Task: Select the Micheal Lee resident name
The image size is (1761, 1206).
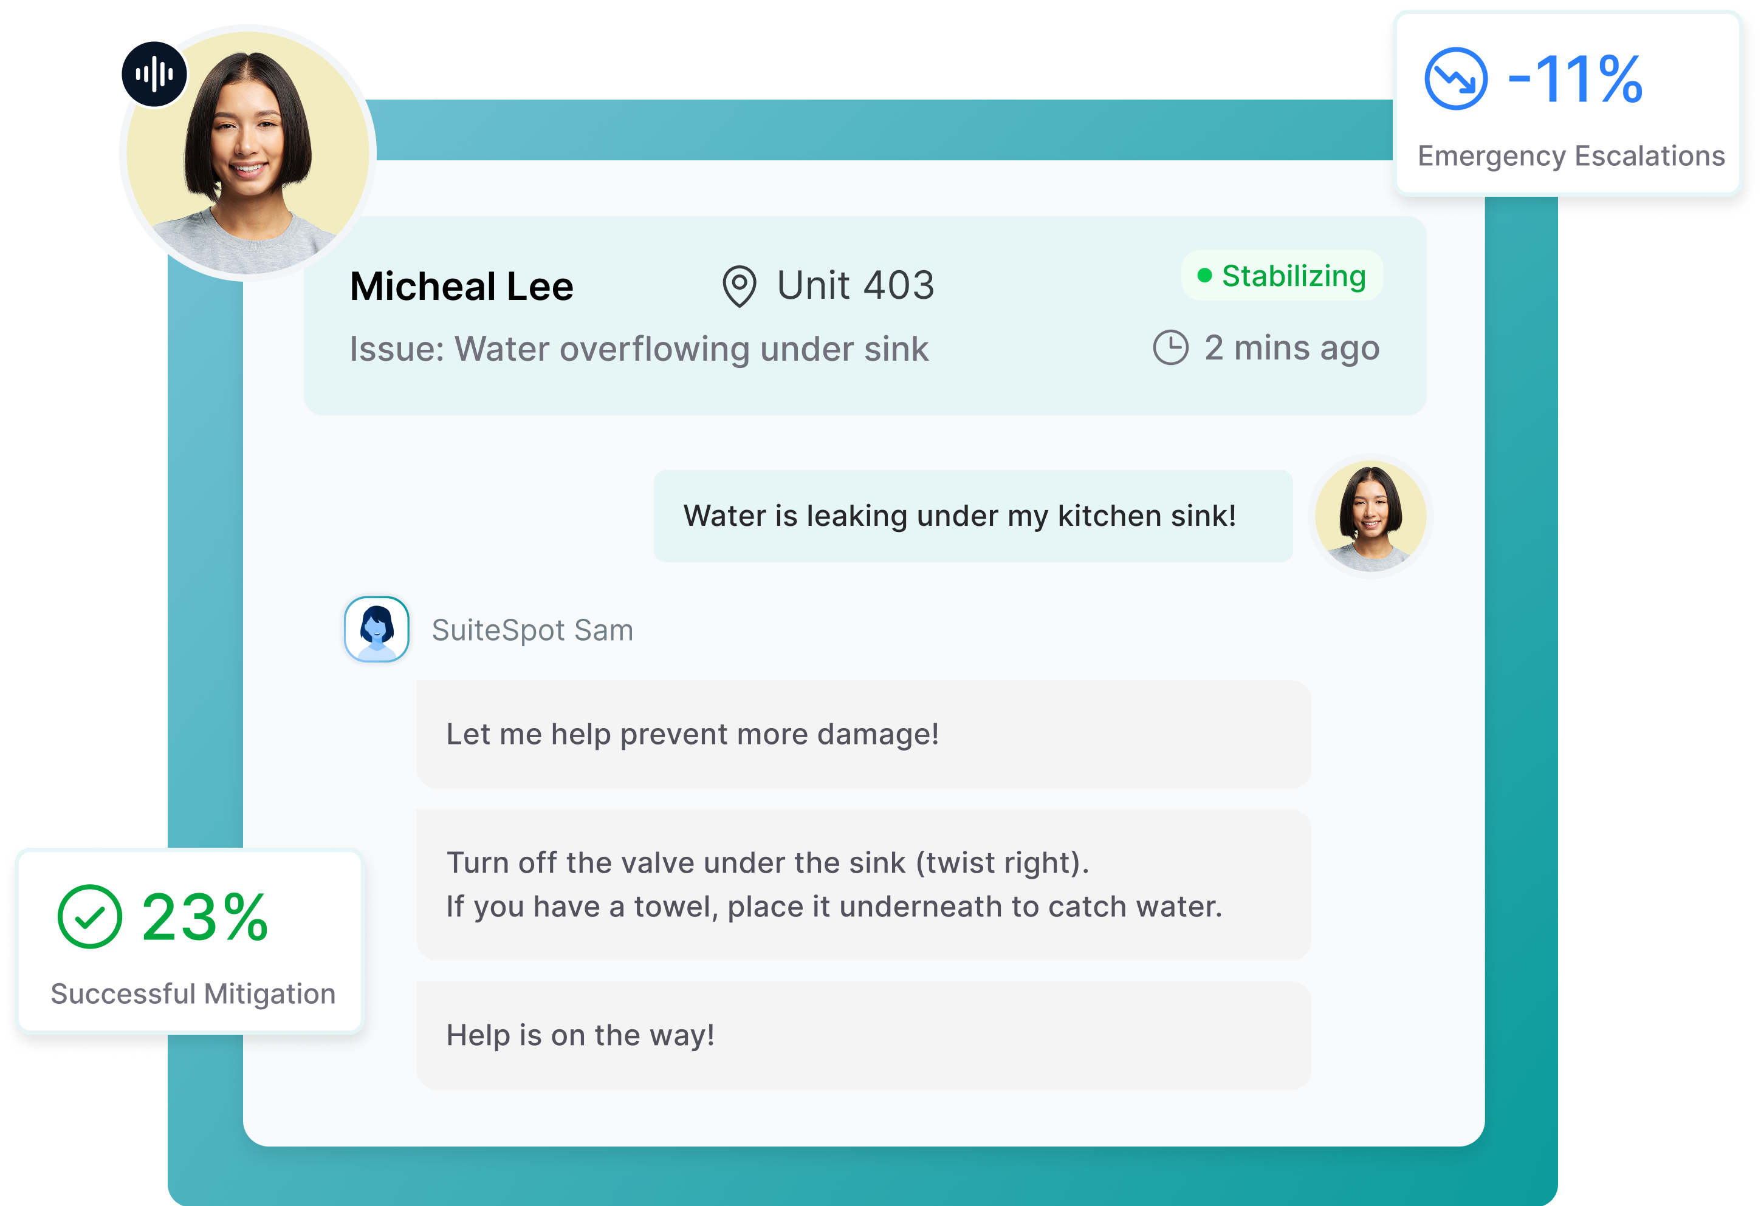Action: pos(461,287)
